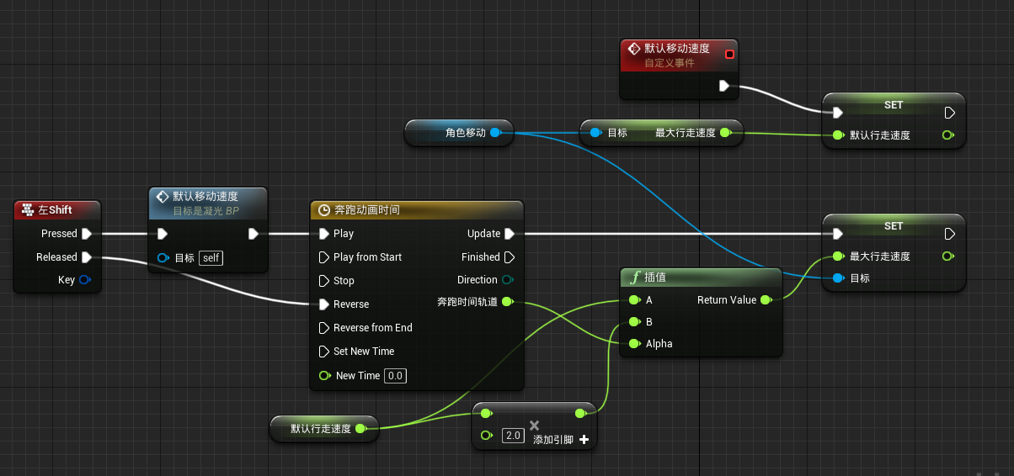This screenshot has width=1014, height=476.
Task: Click the A input pin on 插值 node
Action: [634, 299]
